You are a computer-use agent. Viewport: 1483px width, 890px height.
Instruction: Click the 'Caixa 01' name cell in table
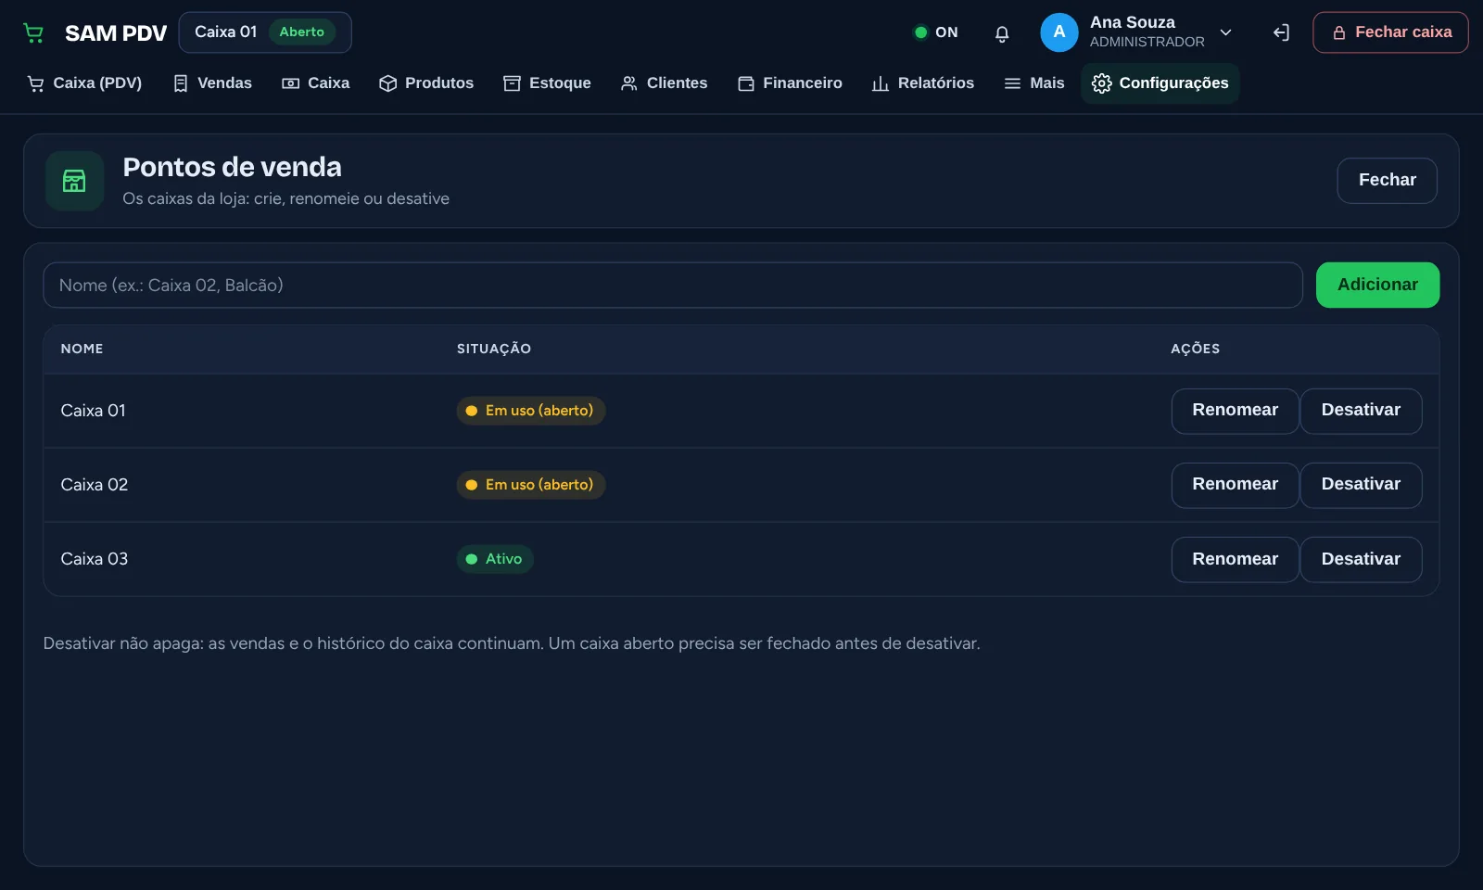pyautogui.click(x=93, y=411)
